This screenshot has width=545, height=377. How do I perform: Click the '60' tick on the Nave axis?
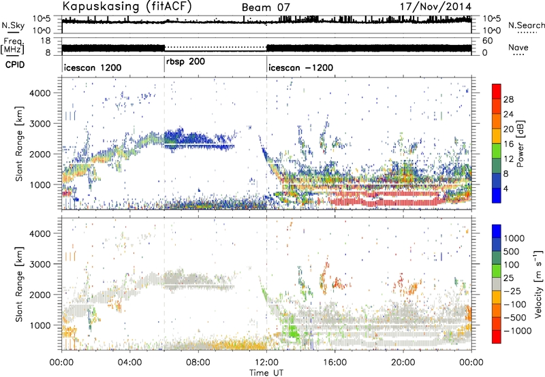click(x=487, y=41)
